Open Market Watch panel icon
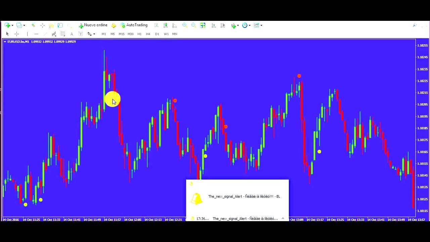The width and height of the screenshot is (430, 242). pyautogui.click(x=33, y=25)
